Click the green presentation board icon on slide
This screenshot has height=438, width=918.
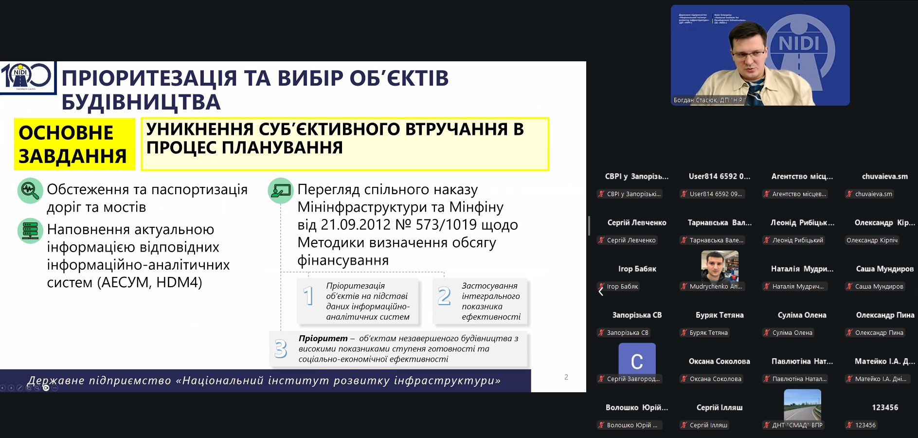(x=281, y=190)
